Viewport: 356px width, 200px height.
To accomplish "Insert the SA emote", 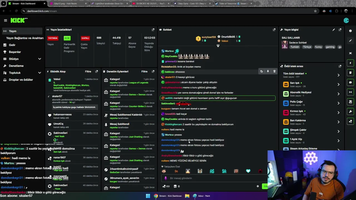I will tap(224, 171).
